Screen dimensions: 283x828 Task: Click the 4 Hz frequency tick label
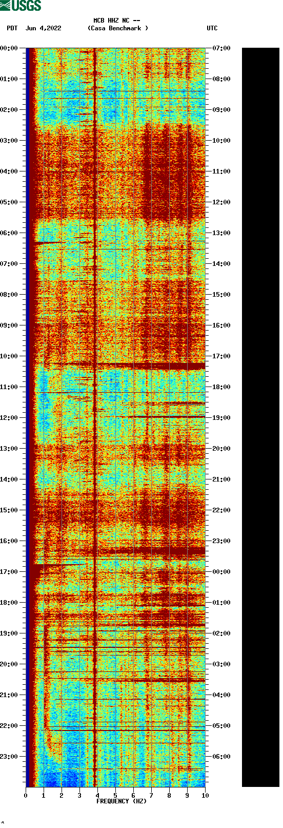(x=97, y=796)
